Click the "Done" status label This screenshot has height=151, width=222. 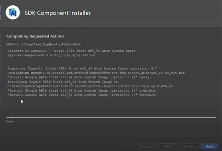point(10,121)
